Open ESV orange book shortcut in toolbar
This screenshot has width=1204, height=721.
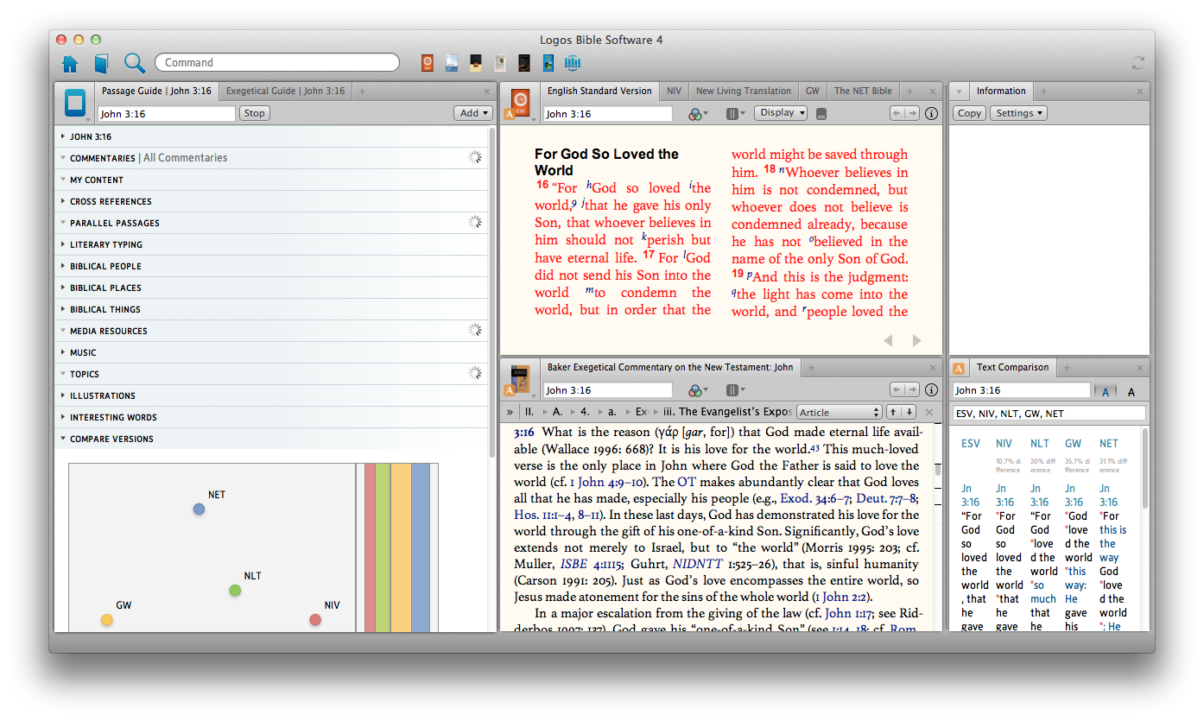pyautogui.click(x=428, y=62)
